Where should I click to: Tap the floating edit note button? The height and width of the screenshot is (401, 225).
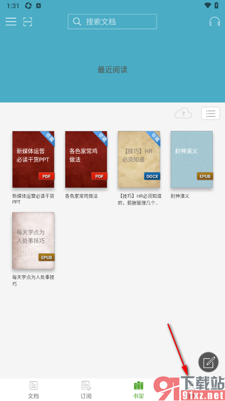coord(209,362)
